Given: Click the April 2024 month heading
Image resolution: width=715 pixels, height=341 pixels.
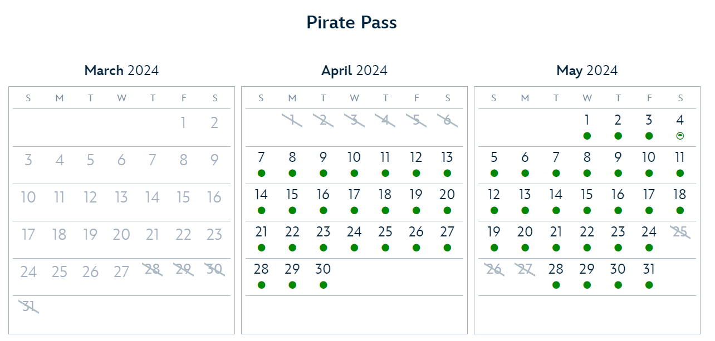Looking at the screenshot, I should [354, 71].
